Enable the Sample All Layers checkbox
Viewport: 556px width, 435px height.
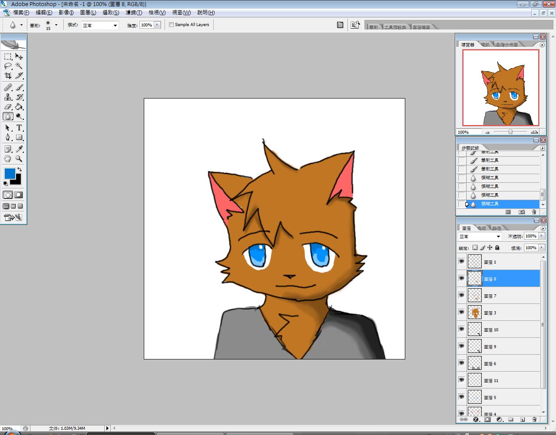tap(171, 25)
